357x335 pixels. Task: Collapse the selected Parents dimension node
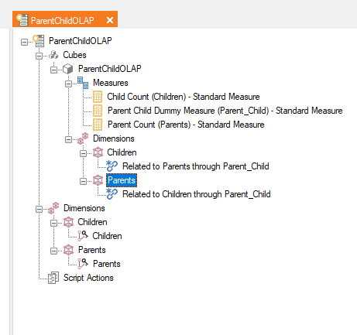(83, 181)
